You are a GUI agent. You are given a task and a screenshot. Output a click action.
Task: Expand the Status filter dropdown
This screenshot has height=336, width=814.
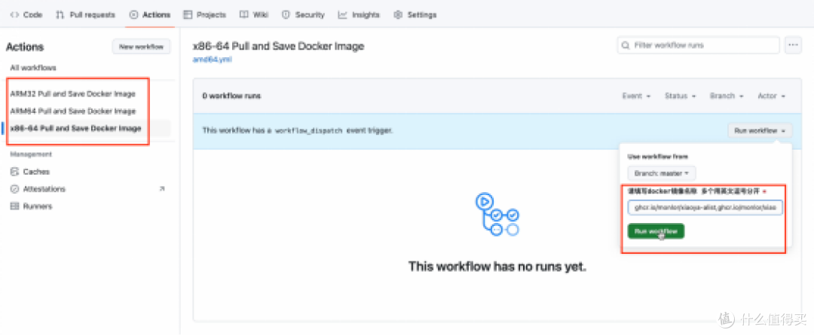click(x=680, y=96)
